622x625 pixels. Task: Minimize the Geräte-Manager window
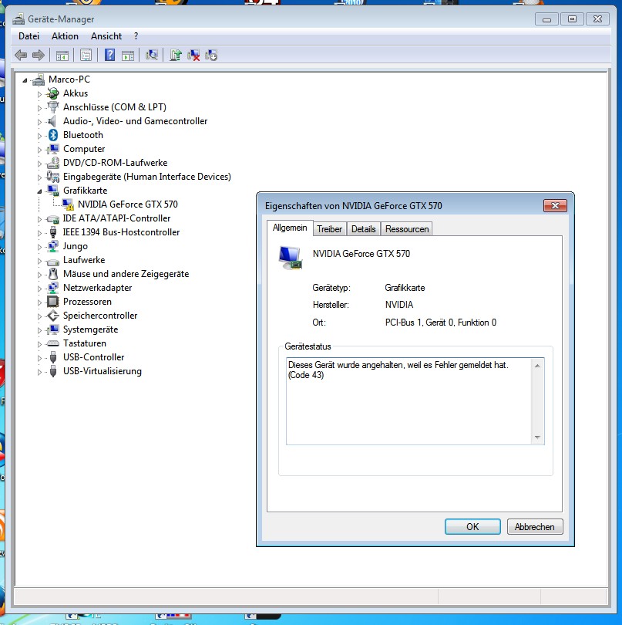546,19
